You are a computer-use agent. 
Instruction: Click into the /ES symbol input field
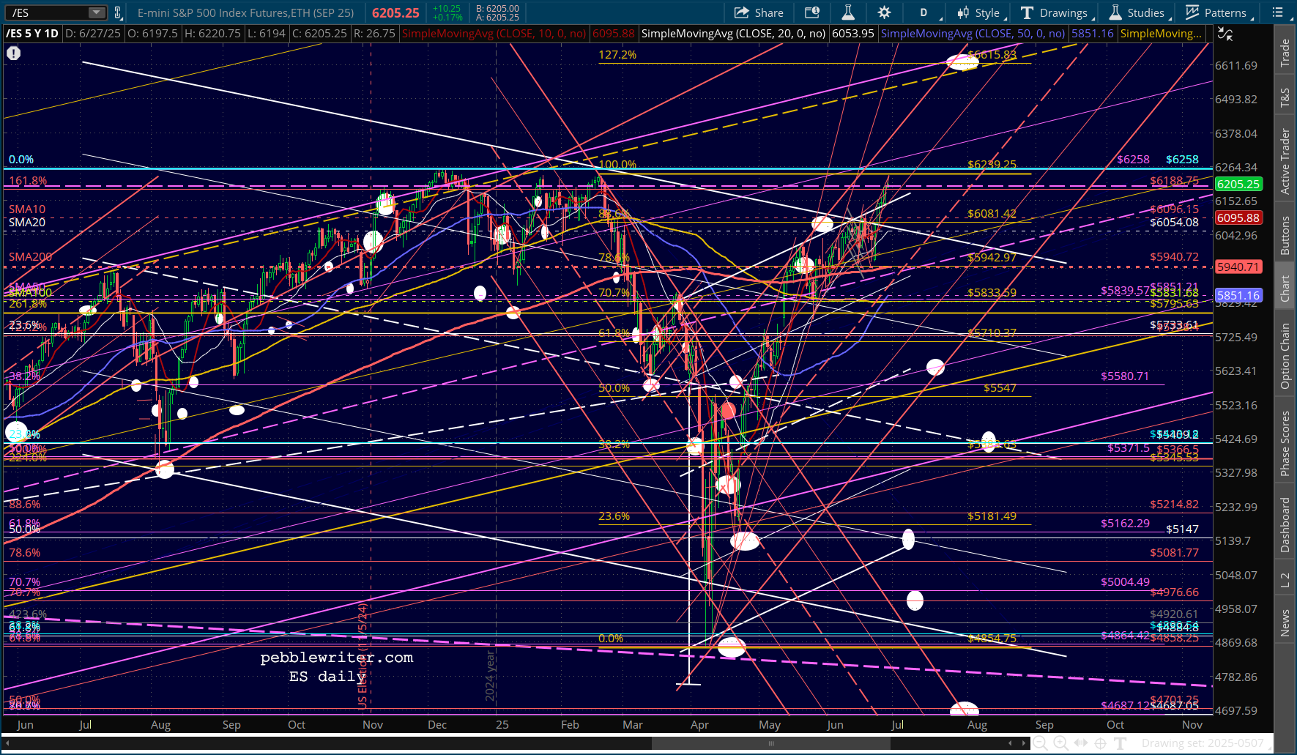point(48,12)
